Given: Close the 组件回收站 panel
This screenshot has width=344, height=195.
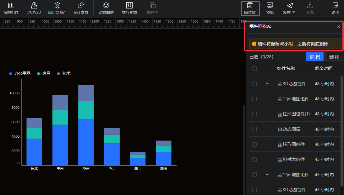Looking at the screenshot, I should [x=339, y=26].
